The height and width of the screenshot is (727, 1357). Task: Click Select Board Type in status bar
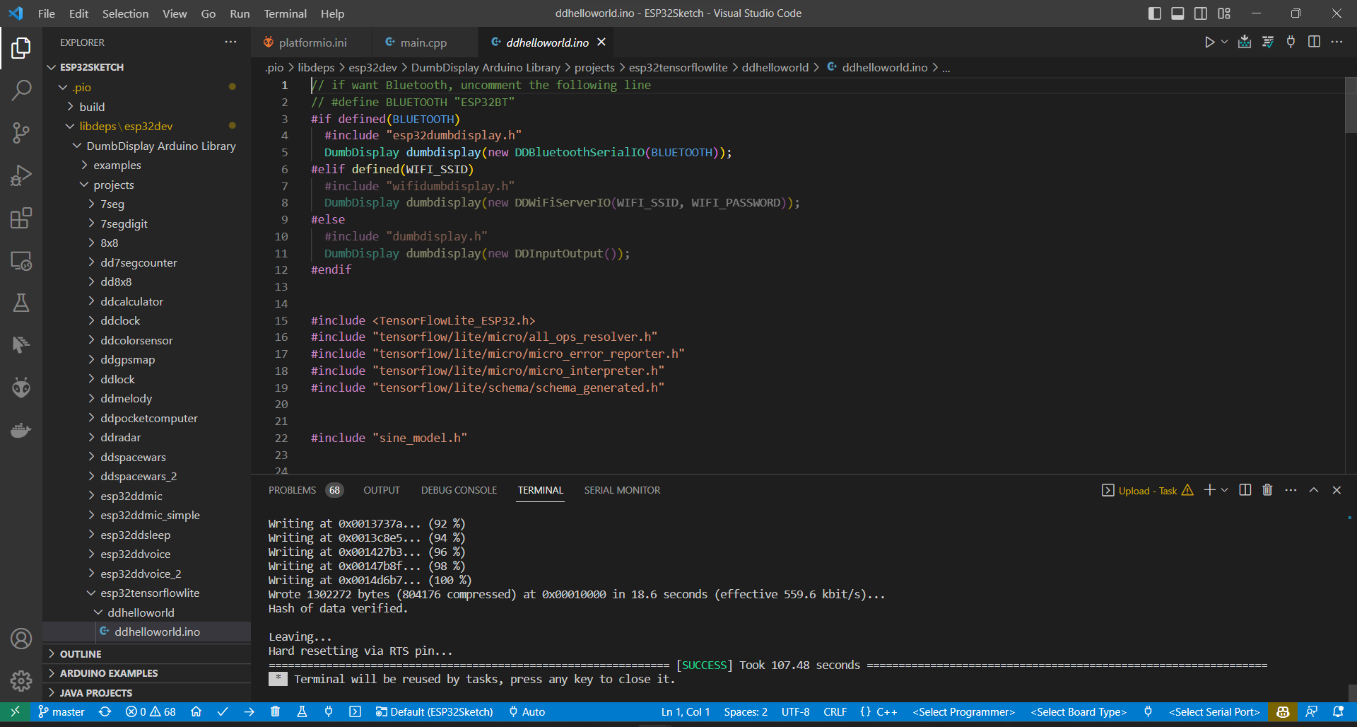[x=1079, y=712]
